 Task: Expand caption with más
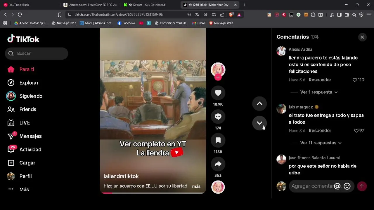[196, 186]
